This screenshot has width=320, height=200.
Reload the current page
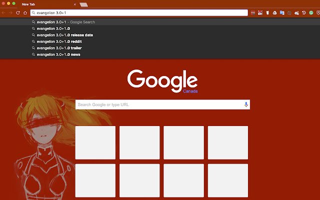pyautogui.click(x=18, y=13)
